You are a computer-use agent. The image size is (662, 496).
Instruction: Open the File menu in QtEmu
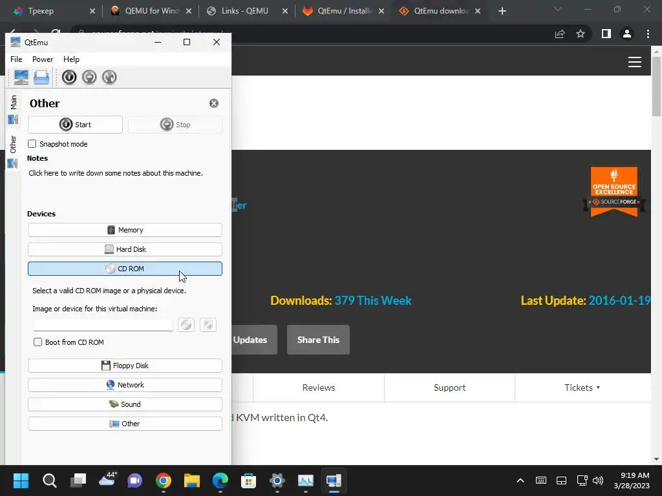16,59
